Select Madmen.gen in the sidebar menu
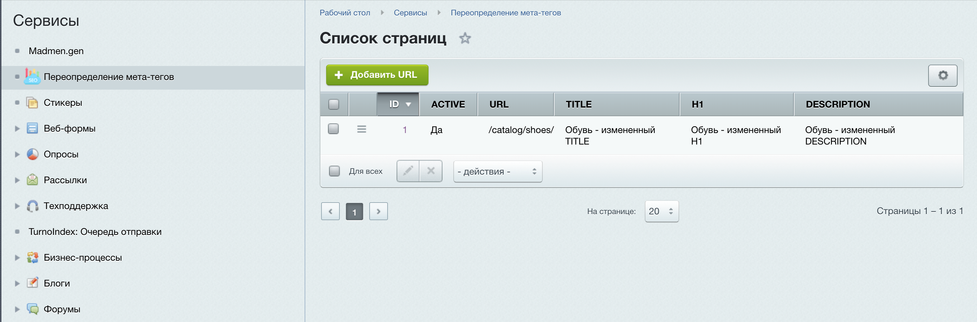The image size is (977, 322). [56, 51]
